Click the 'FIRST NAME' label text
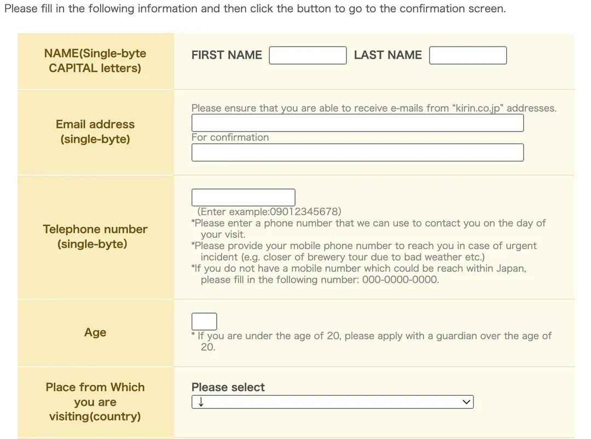This screenshot has width=591, height=439. [x=227, y=55]
